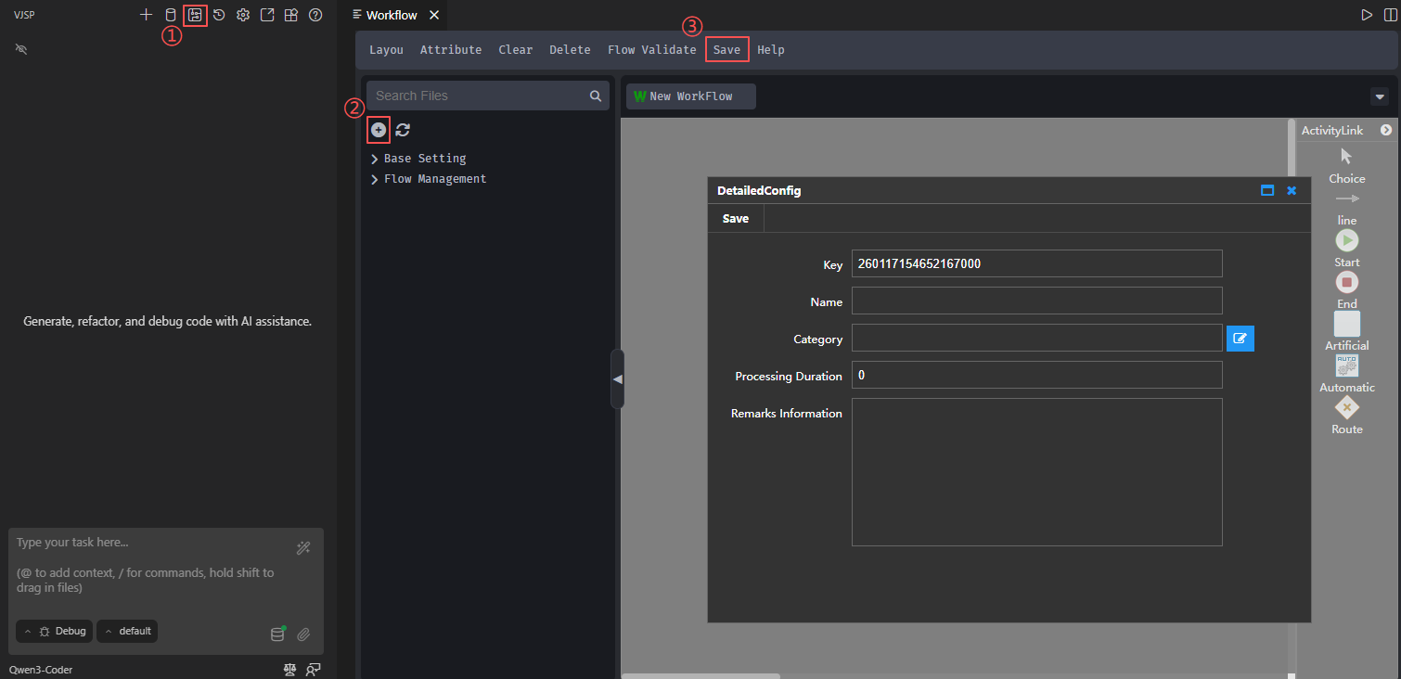The height and width of the screenshot is (679, 1401).
Task: Switch to the New WorkFlow tab
Action: [690, 96]
